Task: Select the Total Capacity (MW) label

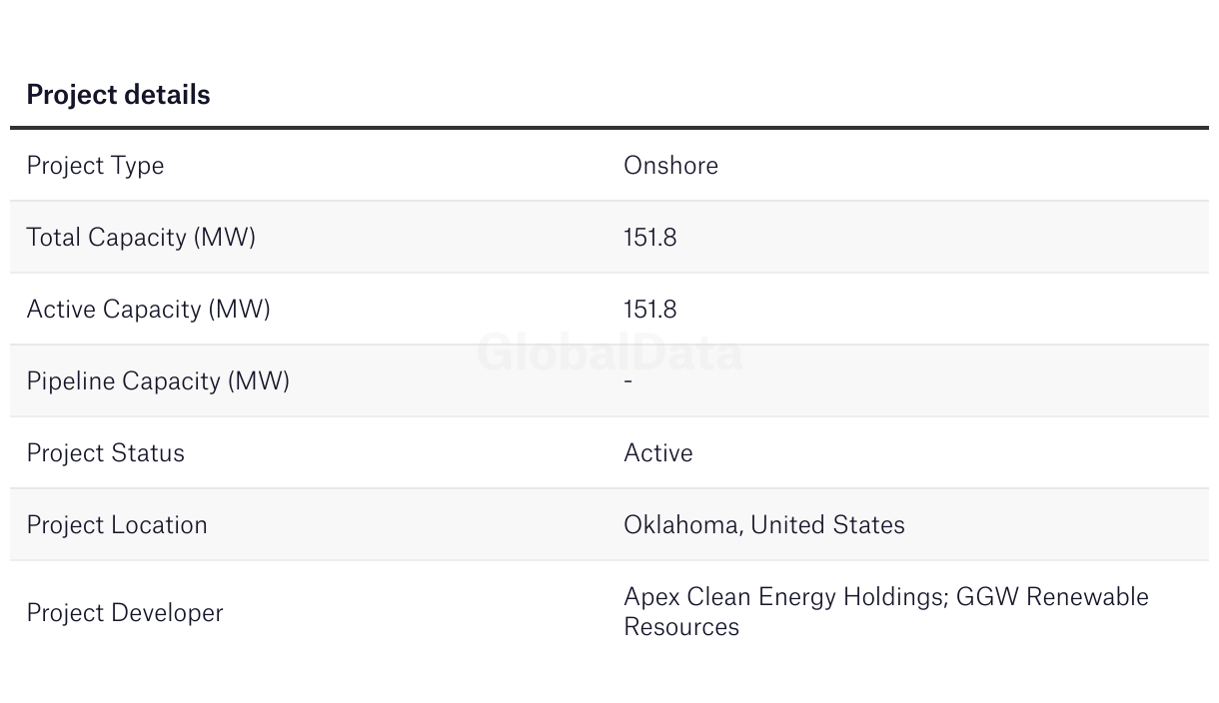Action: click(x=141, y=238)
